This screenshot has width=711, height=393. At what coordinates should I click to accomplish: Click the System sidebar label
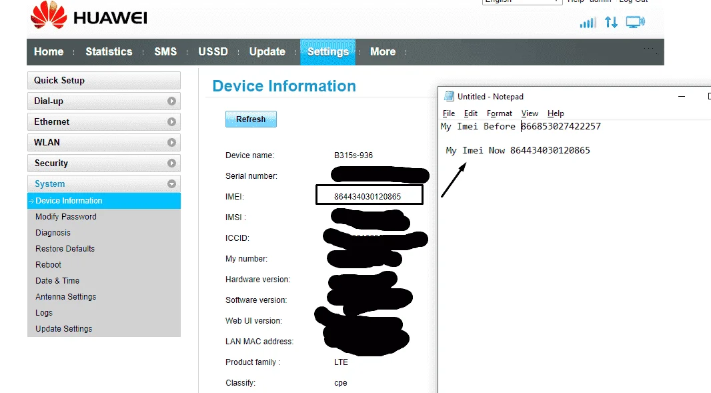click(x=50, y=183)
